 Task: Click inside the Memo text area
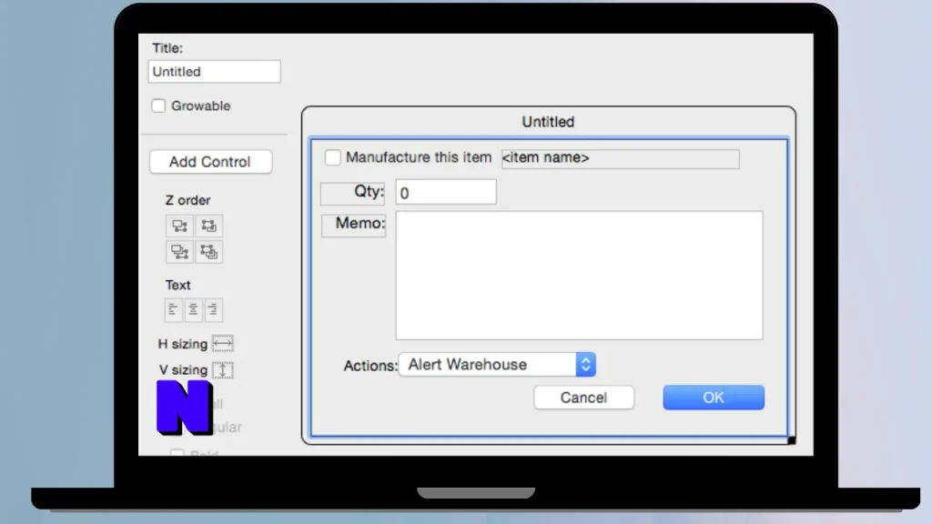pos(579,276)
